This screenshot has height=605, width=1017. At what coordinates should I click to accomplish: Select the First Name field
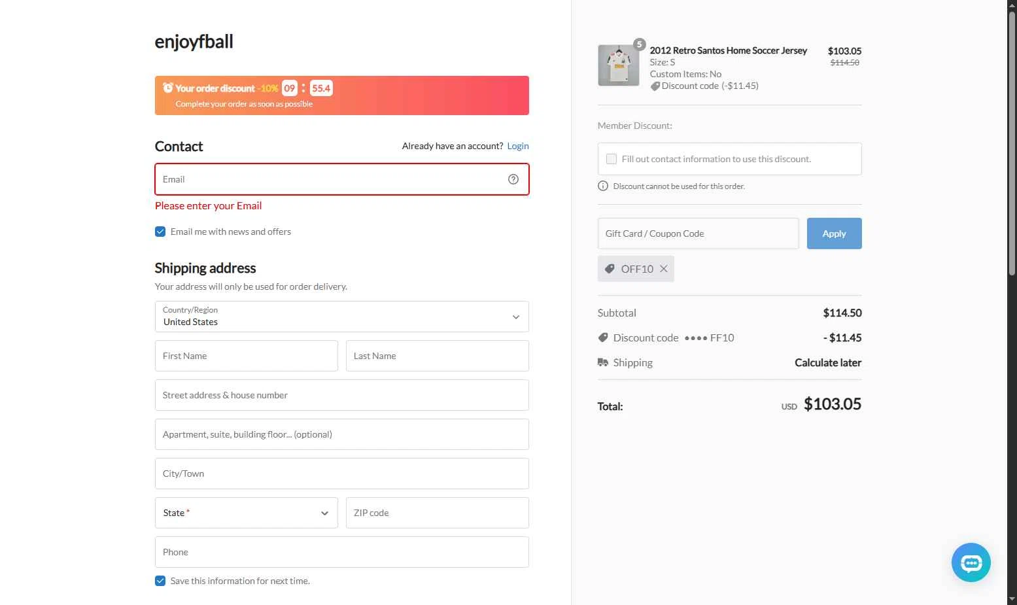tap(247, 356)
